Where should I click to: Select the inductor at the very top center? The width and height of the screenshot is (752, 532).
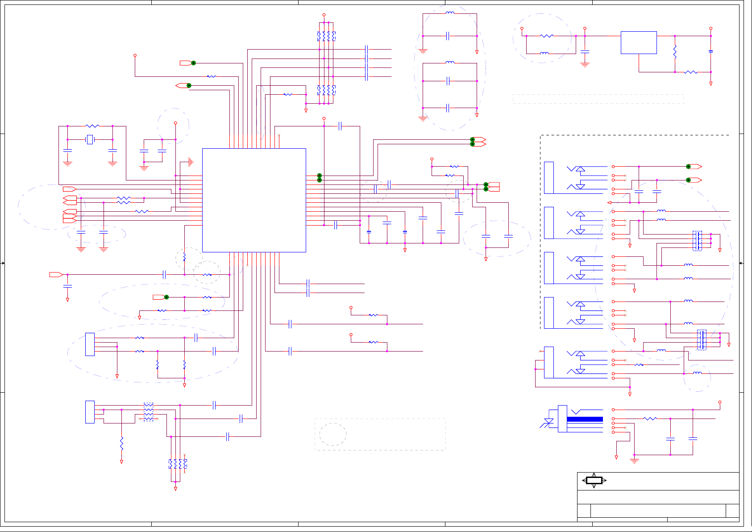click(450, 13)
